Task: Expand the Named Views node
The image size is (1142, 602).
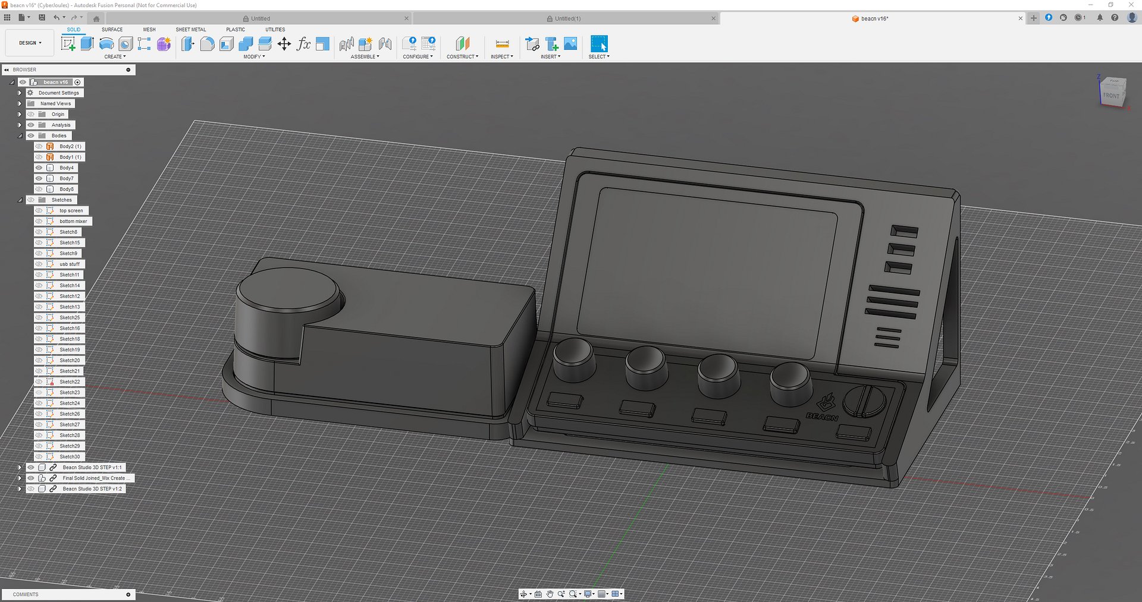Action: (x=20, y=103)
